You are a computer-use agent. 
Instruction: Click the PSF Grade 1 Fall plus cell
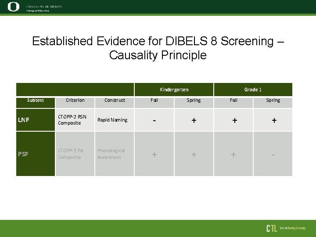point(233,154)
